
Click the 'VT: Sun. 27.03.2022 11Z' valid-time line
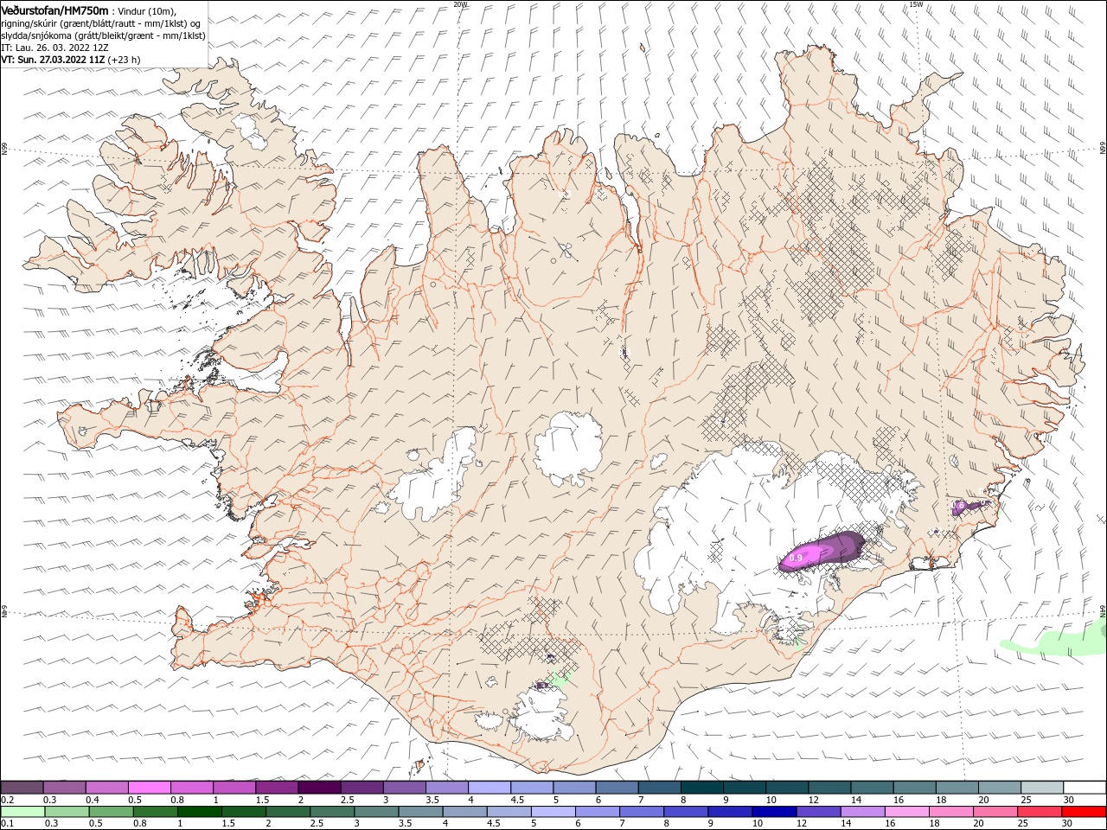click(x=53, y=60)
